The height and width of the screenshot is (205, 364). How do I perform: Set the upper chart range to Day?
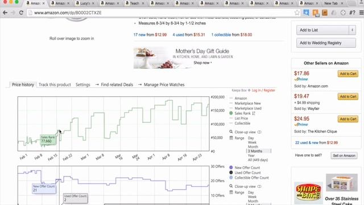pyautogui.click(x=251, y=138)
